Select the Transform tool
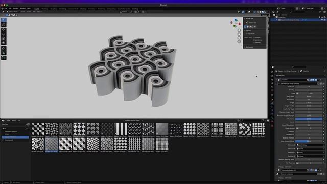This screenshot has height=184, width=327. coord(4,43)
